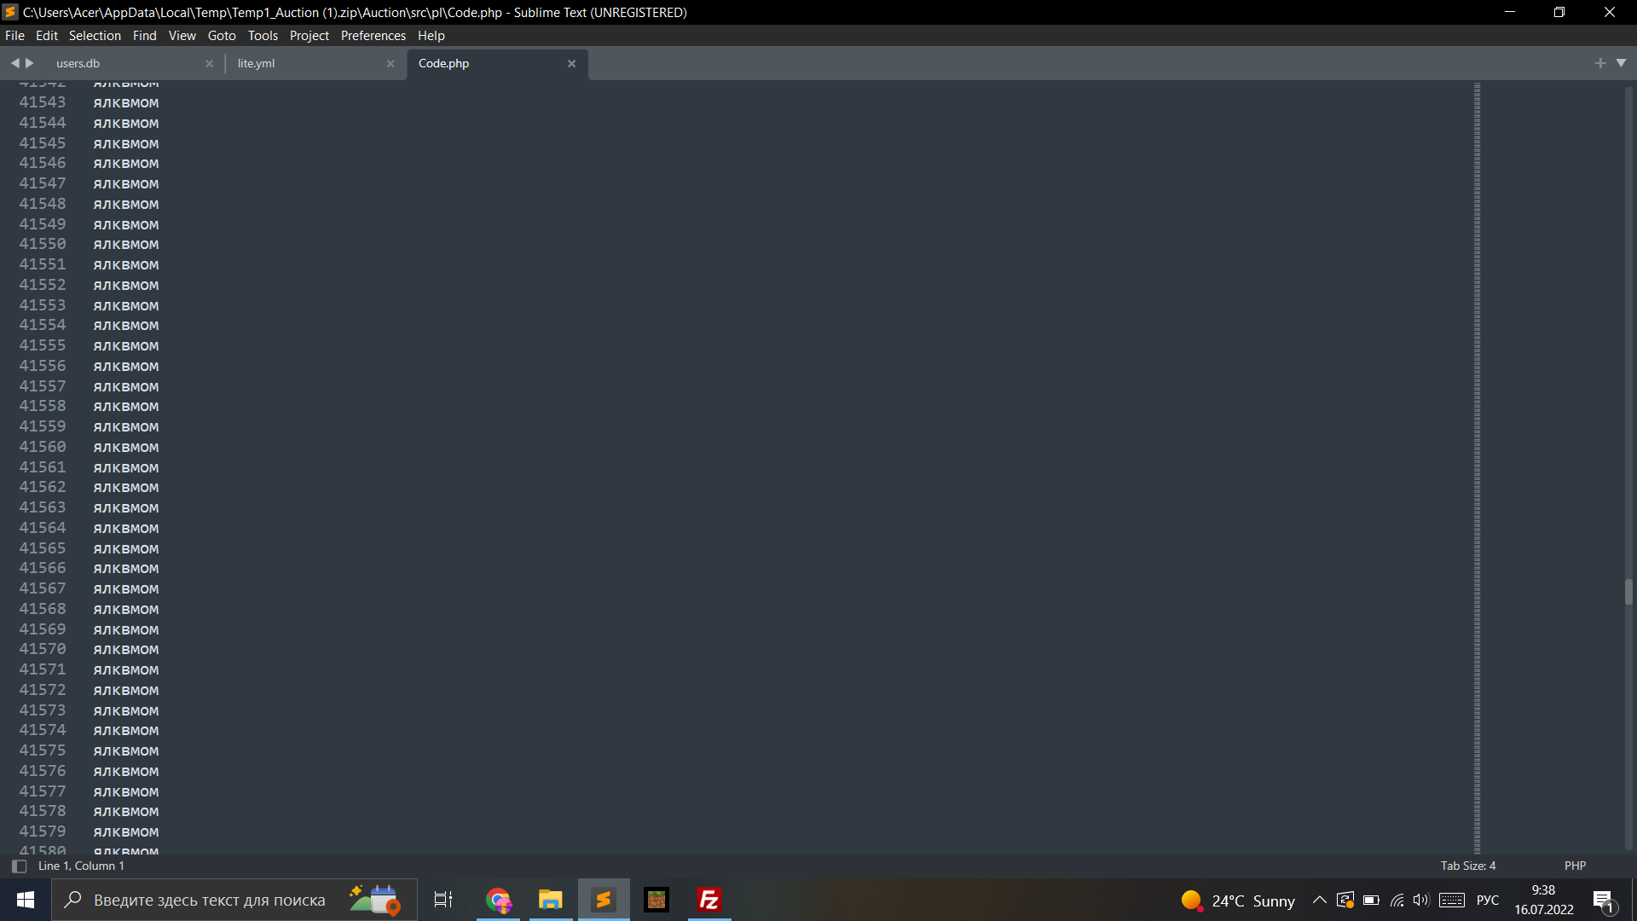Open Sublime Text taskbar icon
Screen dimensions: 1637x921
click(x=604, y=901)
